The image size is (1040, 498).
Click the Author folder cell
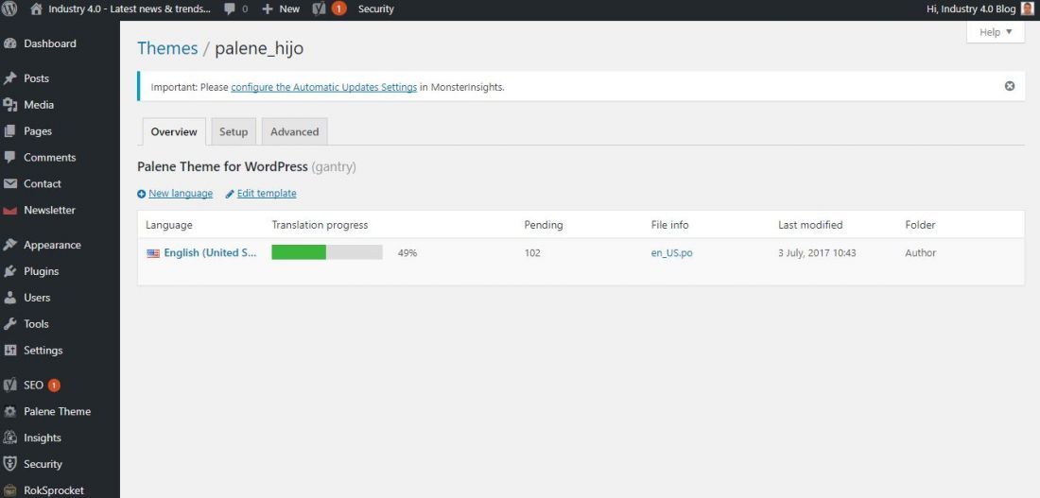coord(921,253)
